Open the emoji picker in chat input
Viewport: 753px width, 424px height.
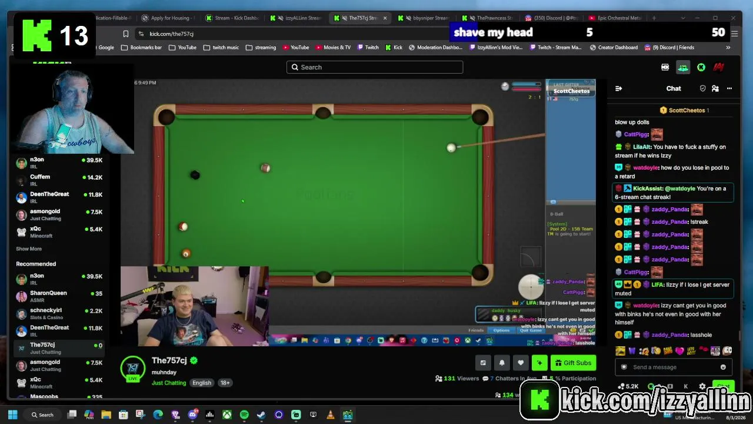coord(723,367)
